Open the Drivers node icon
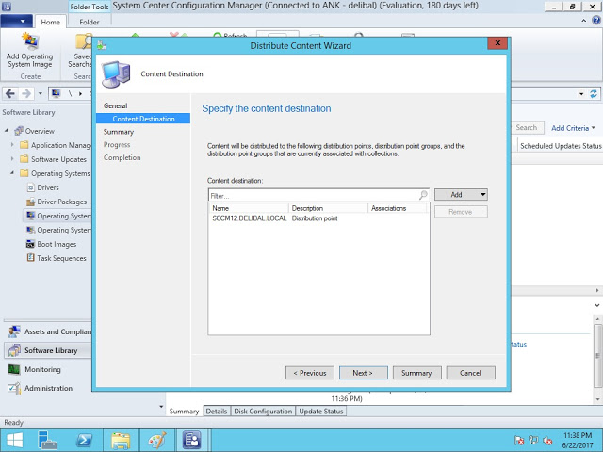The image size is (603, 452). (x=30, y=187)
